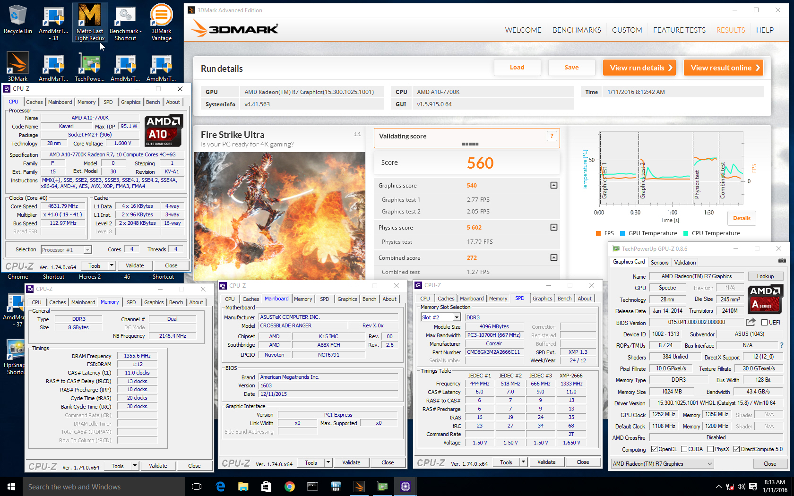794x496 pixels.
Task: Collapse the Physics score section
Action: [554, 227]
